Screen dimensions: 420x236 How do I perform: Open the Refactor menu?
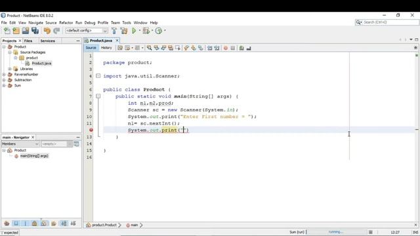tap(66, 23)
